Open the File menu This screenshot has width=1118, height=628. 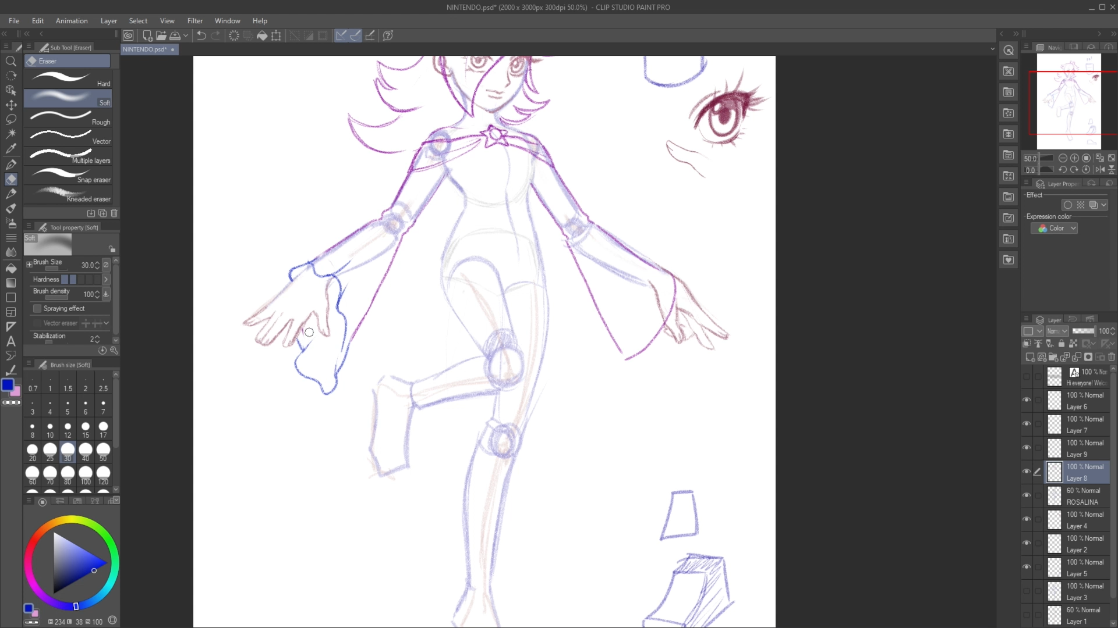(x=14, y=21)
